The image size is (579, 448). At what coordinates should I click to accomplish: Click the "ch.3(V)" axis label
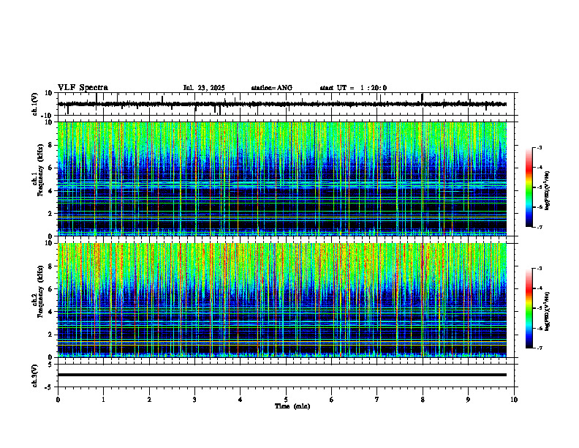(35, 376)
